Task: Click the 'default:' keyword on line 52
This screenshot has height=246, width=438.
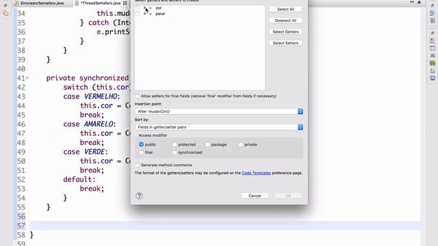Action: click(x=79, y=179)
